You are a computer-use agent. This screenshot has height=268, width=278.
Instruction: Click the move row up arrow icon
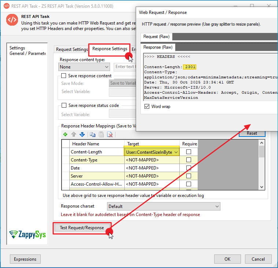click(73, 134)
